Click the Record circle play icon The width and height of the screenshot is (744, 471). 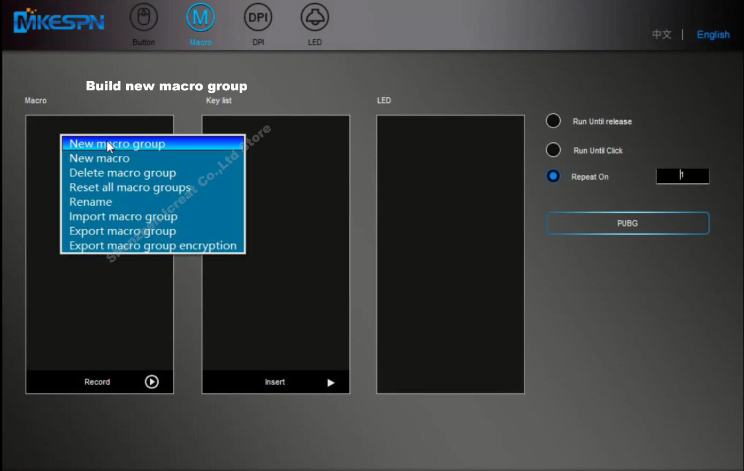[x=151, y=382]
